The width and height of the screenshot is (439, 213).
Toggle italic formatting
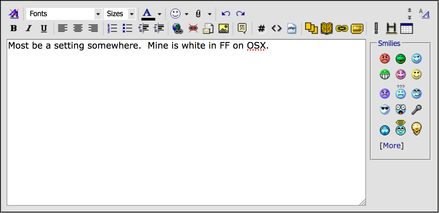pos(29,28)
